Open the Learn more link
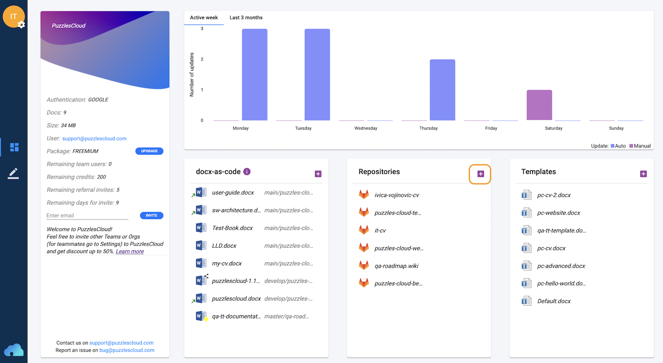Viewport: 663px width, 363px height. [130, 252]
